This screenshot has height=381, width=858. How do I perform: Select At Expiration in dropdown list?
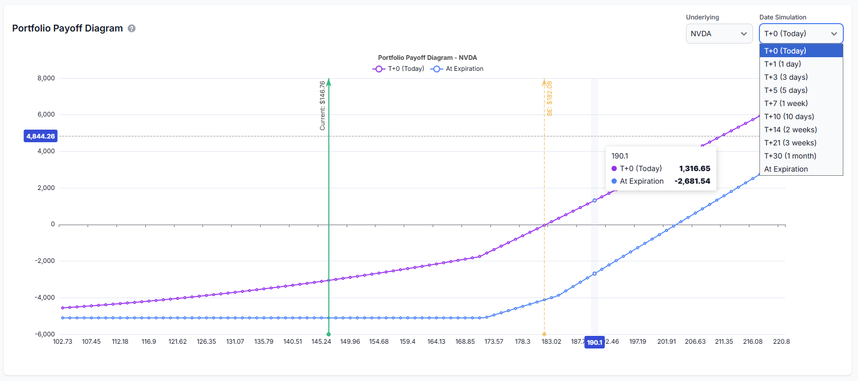801,169
